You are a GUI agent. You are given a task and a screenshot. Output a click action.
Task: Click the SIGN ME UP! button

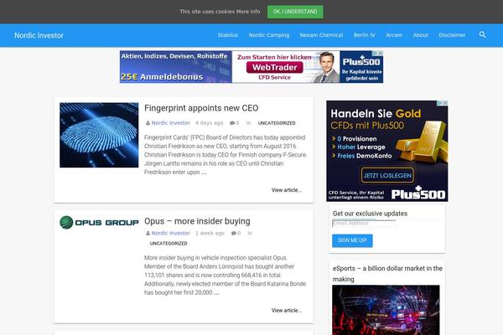pyautogui.click(x=352, y=240)
